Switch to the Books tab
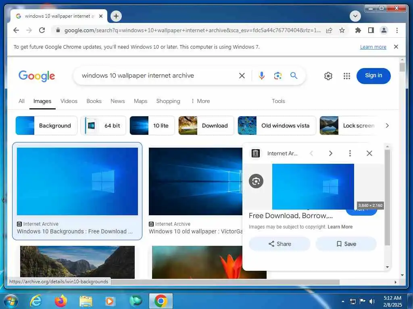 (94, 101)
